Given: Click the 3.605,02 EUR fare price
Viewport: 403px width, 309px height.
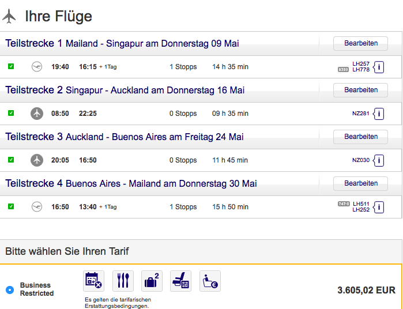Looking at the screenshot, I should (x=366, y=291).
